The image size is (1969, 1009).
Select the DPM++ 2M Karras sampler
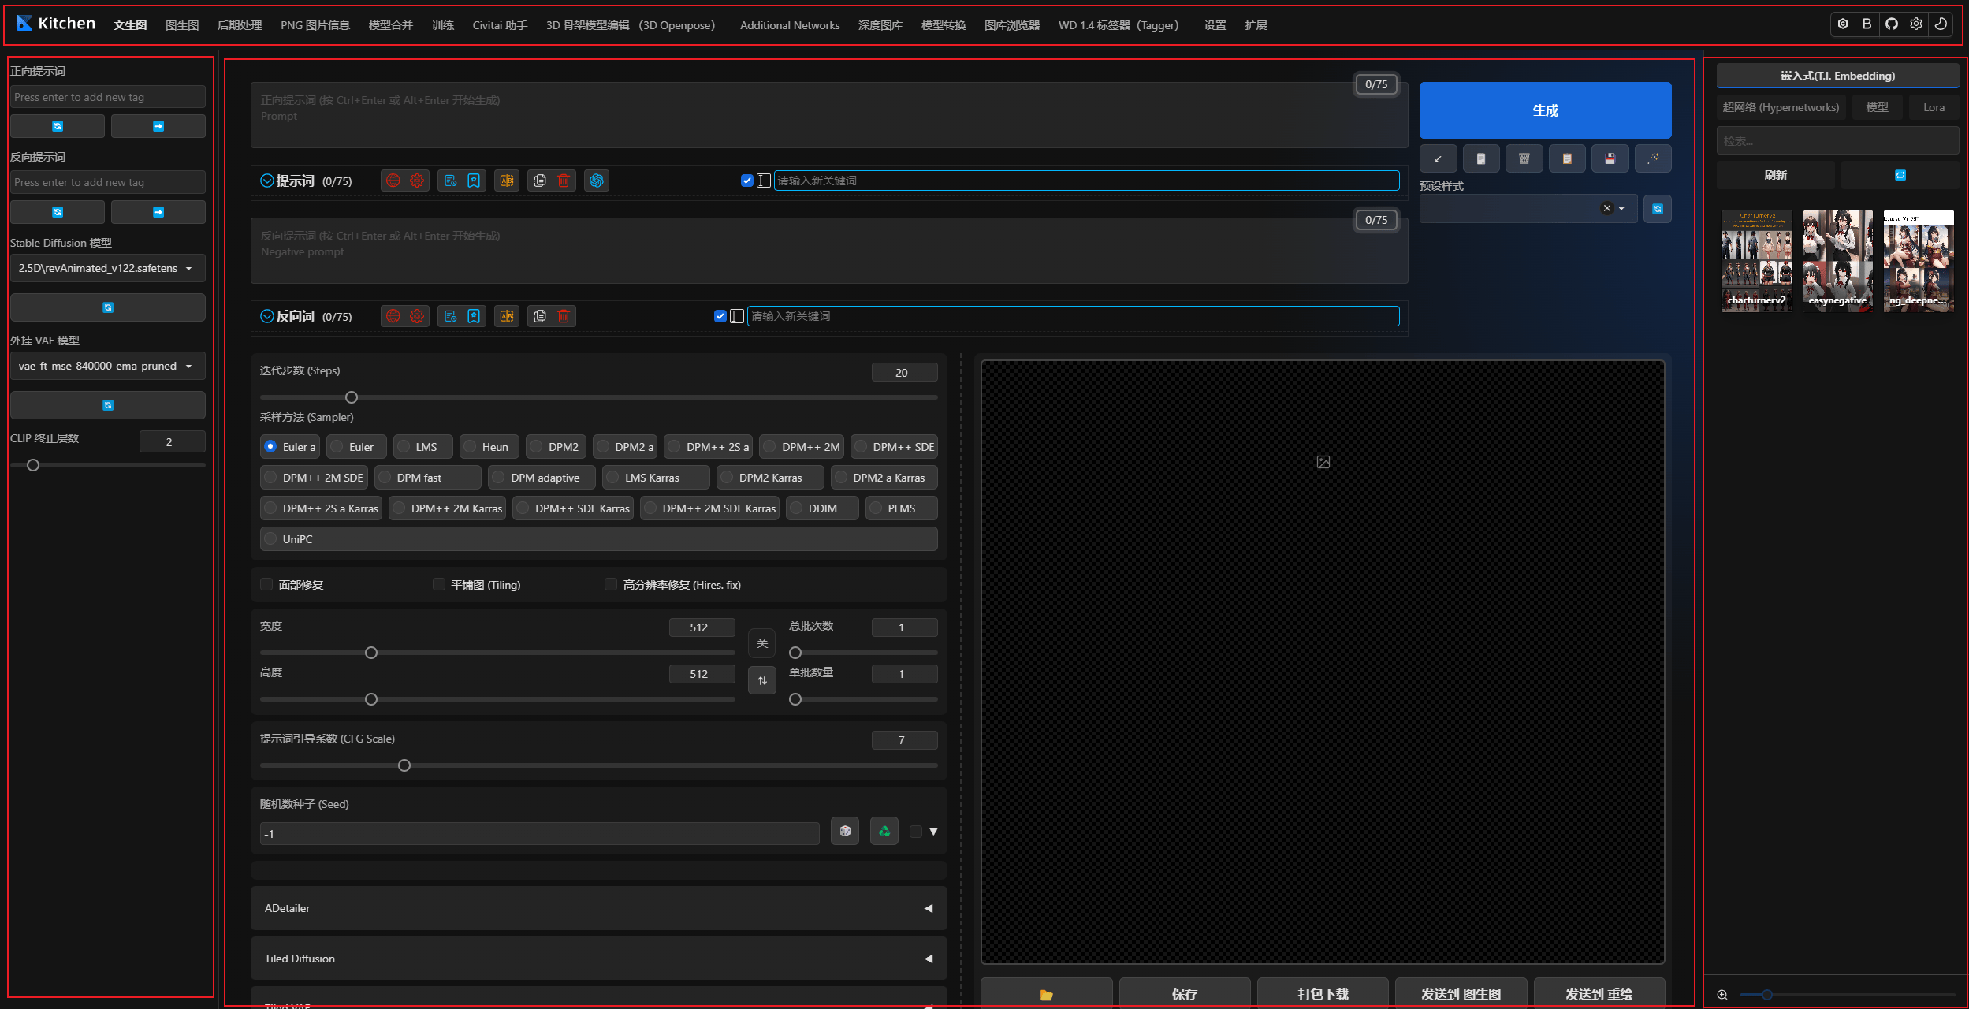click(x=447, y=508)
